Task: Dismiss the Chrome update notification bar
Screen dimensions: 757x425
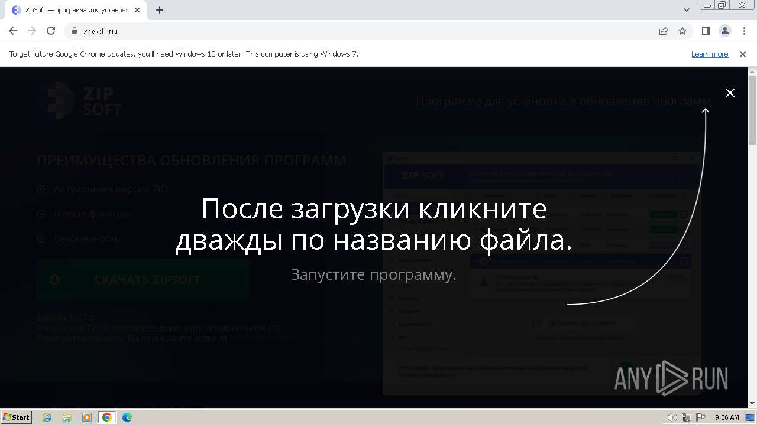Action: 743,54
